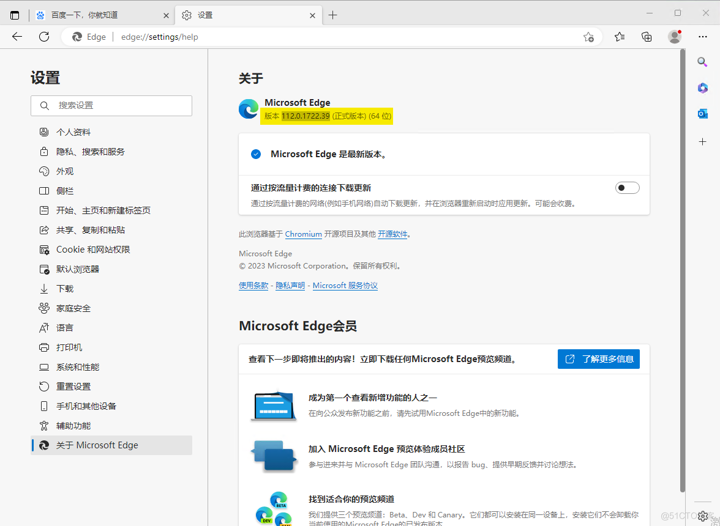Open the Chromium link

pyautogui.click(x=303, y=234)
